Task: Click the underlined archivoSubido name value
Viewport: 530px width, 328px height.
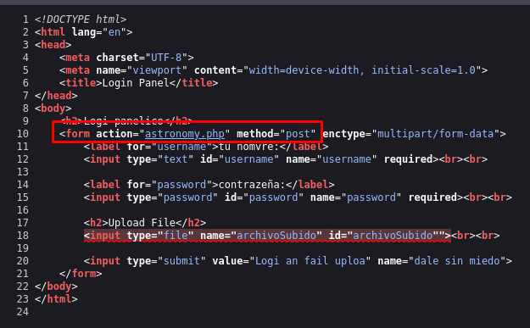Action: pos(276,236)
